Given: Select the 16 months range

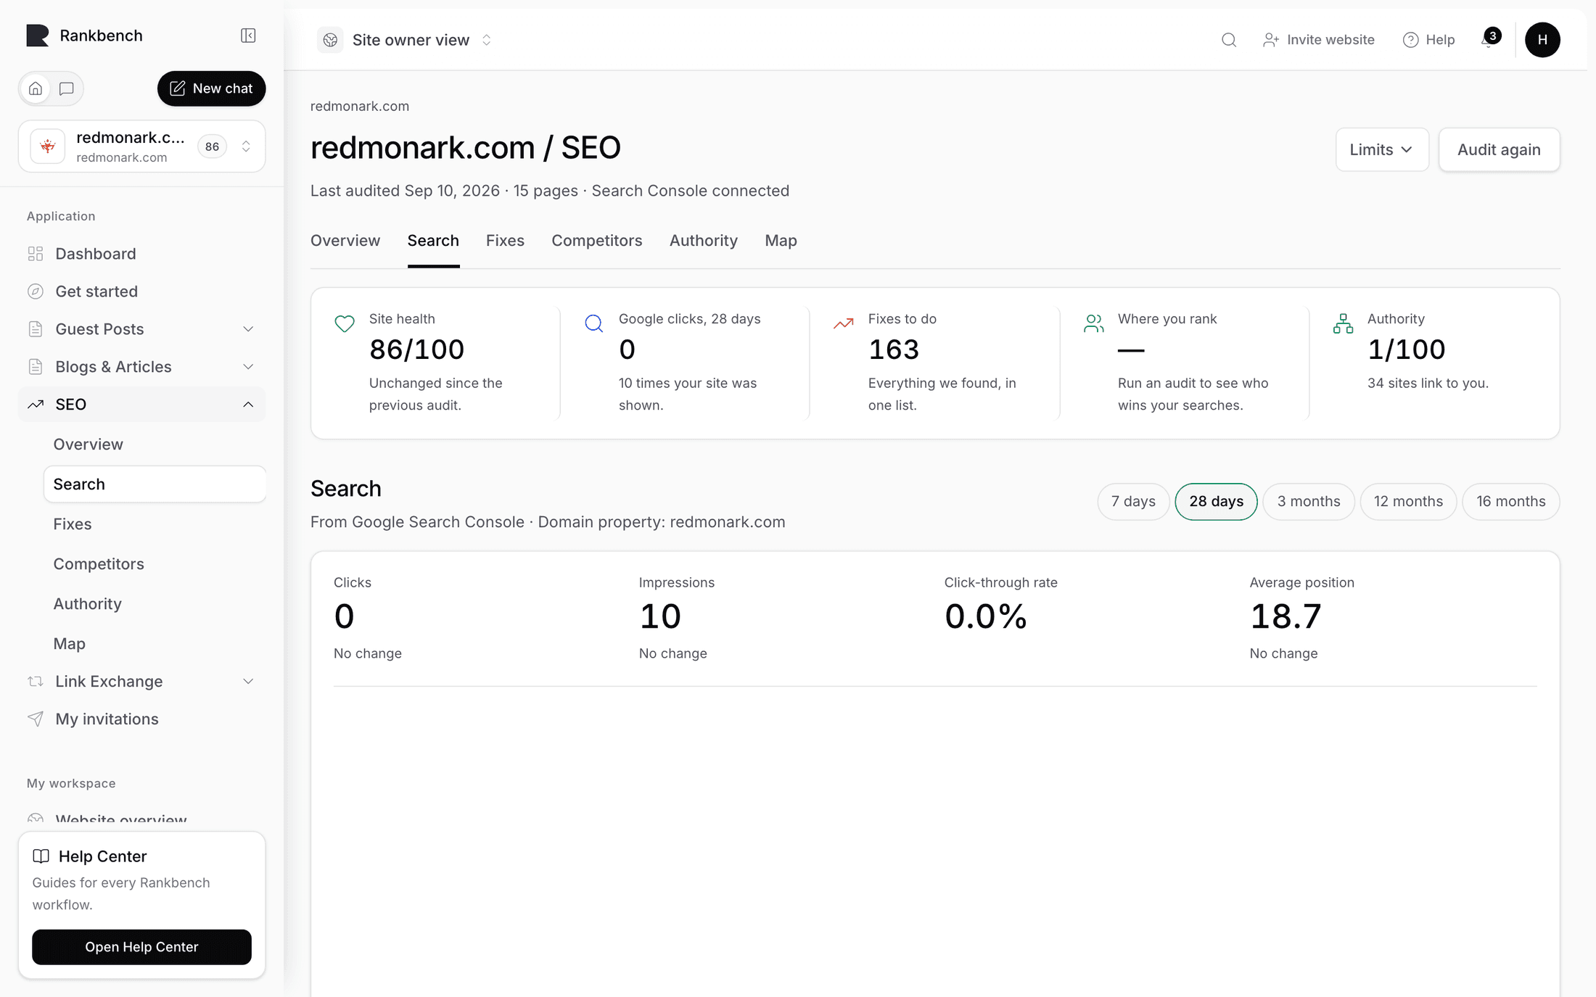Looking at the screenshot, I should click(1511, 502).
